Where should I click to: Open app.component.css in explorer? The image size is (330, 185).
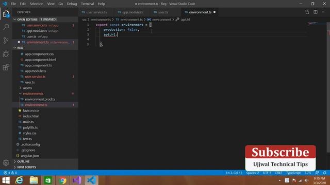39,54
